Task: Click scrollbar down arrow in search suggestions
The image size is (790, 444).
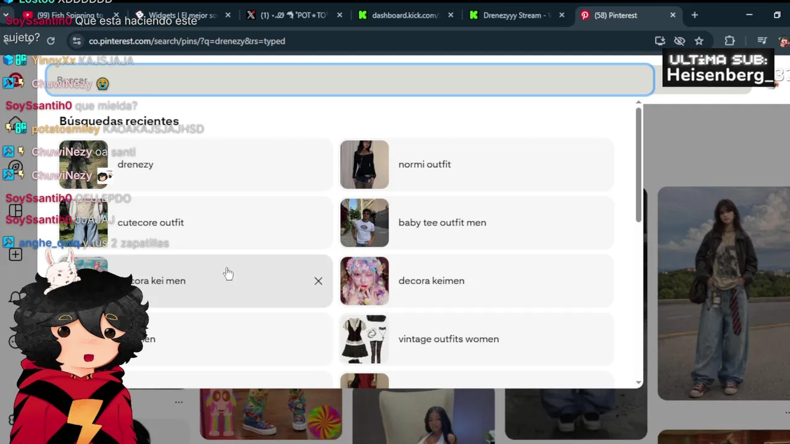Action: tap(638, 382)
